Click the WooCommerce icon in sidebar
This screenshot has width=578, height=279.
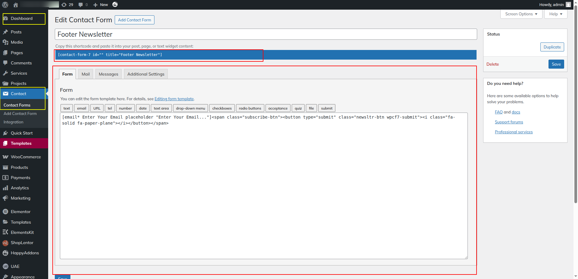point(5,157)
